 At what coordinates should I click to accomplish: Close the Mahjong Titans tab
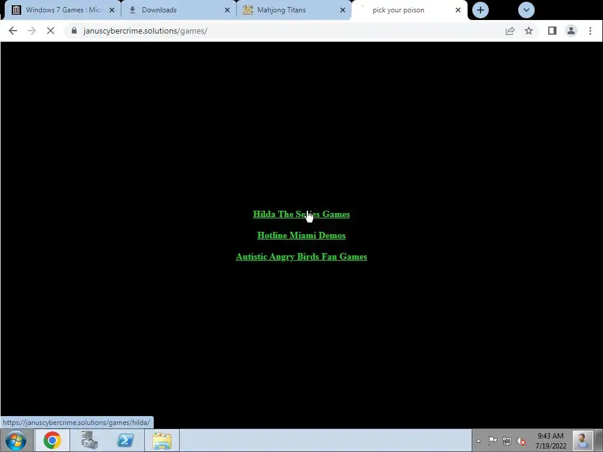tap(343, 10)
